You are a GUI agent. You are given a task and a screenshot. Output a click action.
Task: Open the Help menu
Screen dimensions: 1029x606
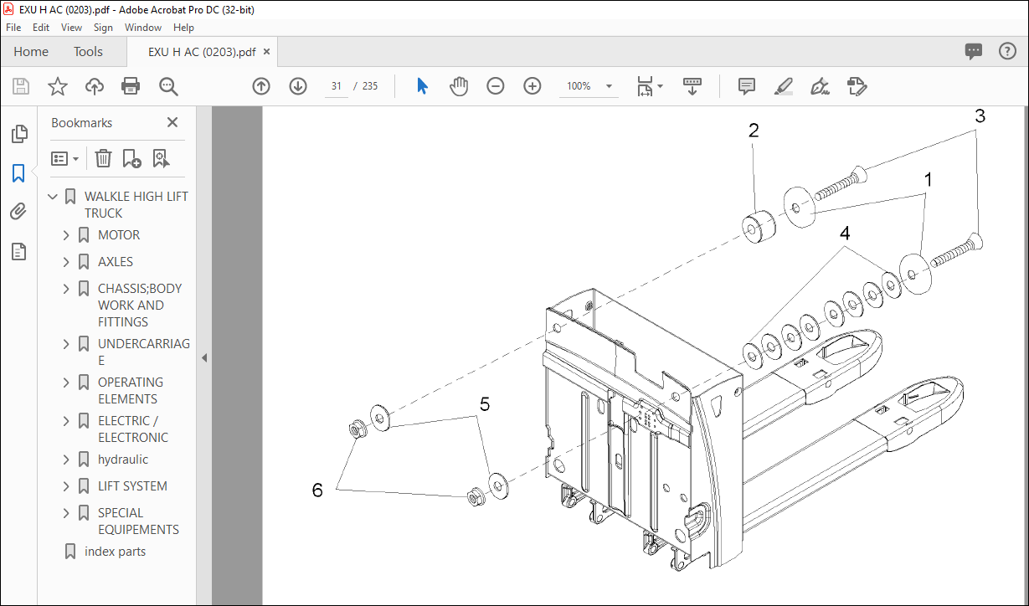point(183,28)
